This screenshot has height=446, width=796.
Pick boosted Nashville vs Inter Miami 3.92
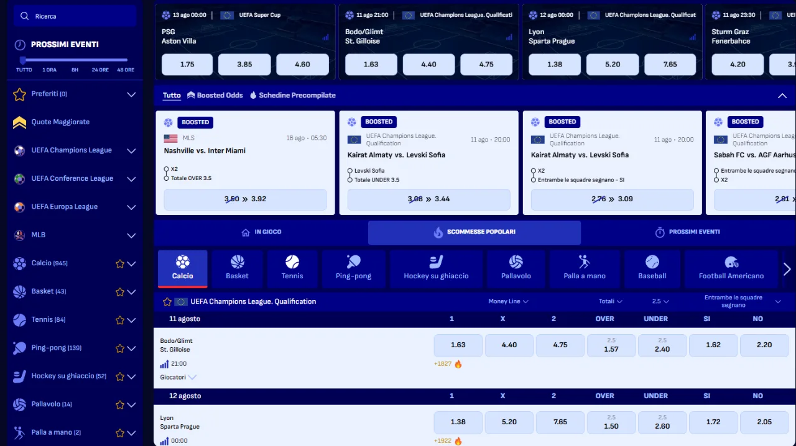245,199
